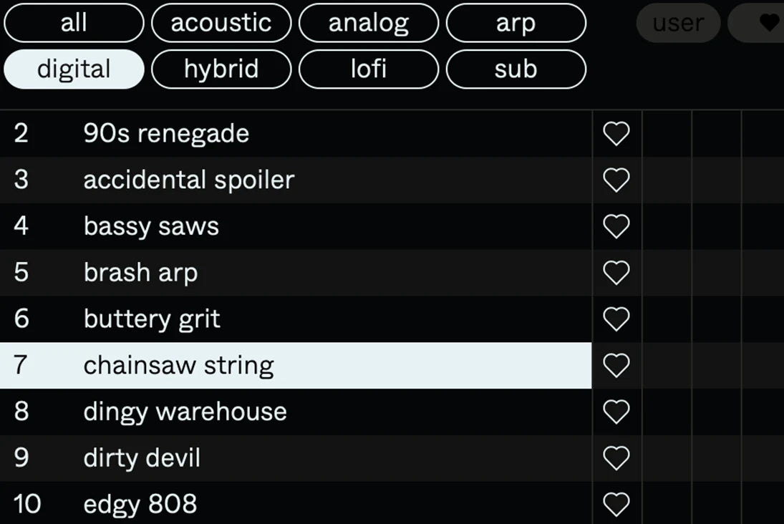Select the 'hybrid' filter button
The height and width of the screenshot is (524, 784).
pyautogui.click(x=221, y=69)
